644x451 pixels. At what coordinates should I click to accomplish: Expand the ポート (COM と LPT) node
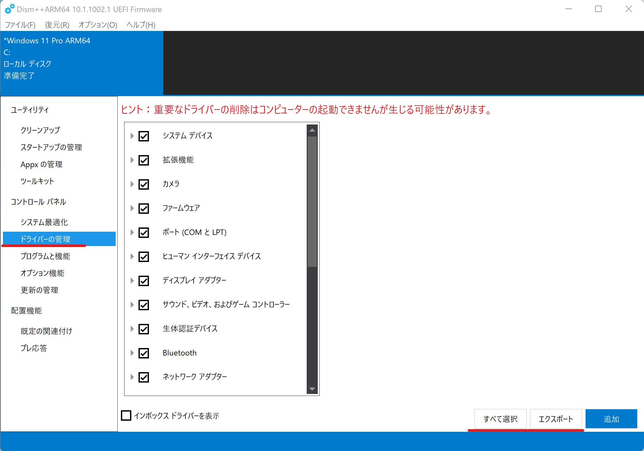click(x=132, y=232)
